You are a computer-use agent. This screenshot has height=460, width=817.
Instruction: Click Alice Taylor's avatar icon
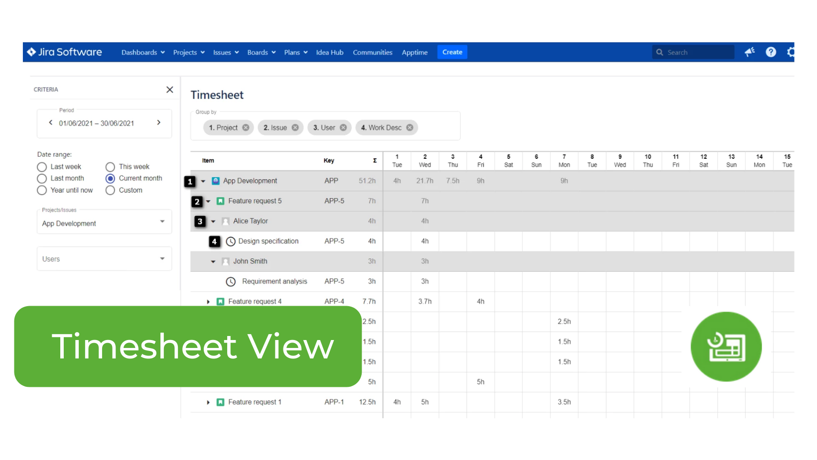pos(226,221)
